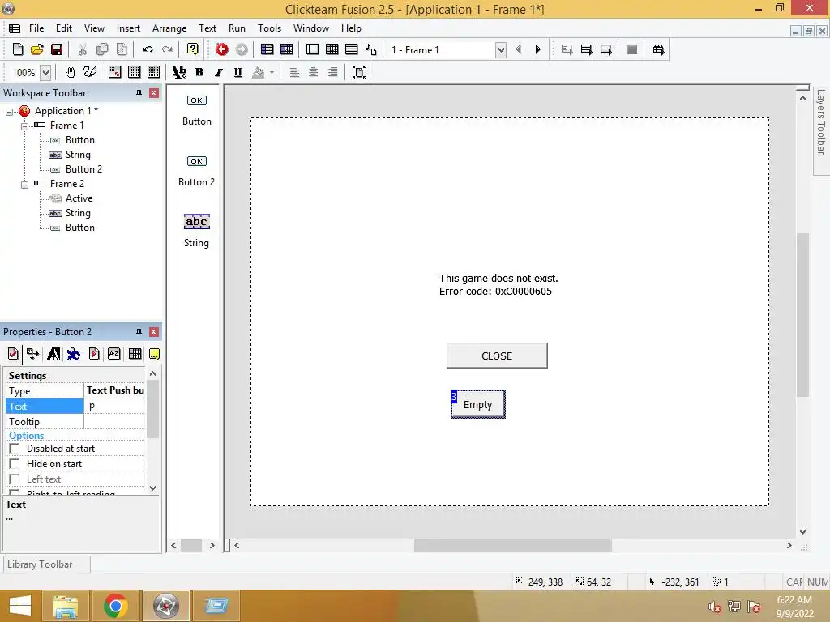Open the Frame editor icon
The height and width of the screenshot is (622, 830).
(x=312, y=49)
